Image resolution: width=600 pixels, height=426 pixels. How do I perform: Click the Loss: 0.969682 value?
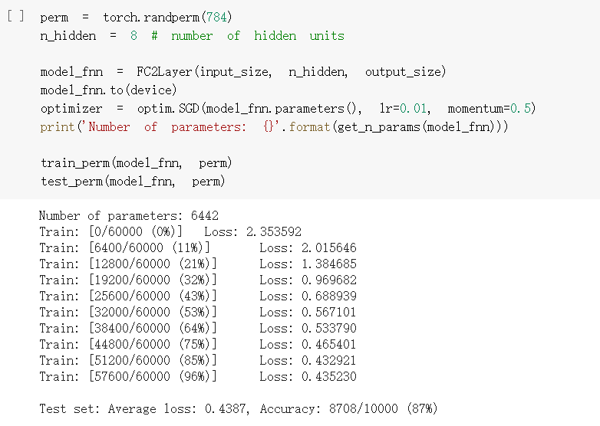(x=308, y=280)
